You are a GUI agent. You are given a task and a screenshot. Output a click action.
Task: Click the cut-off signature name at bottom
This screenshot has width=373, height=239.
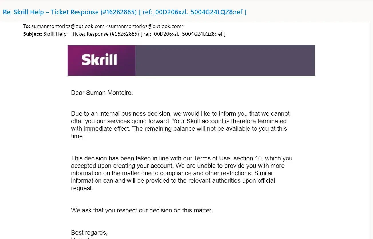coord(84,238)
